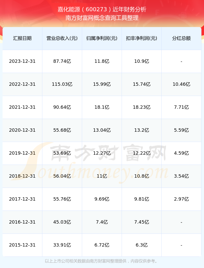Pick the net profit value 18.1亿
Viewport: 204px width, 268px height.
click(x=102, y=107)
